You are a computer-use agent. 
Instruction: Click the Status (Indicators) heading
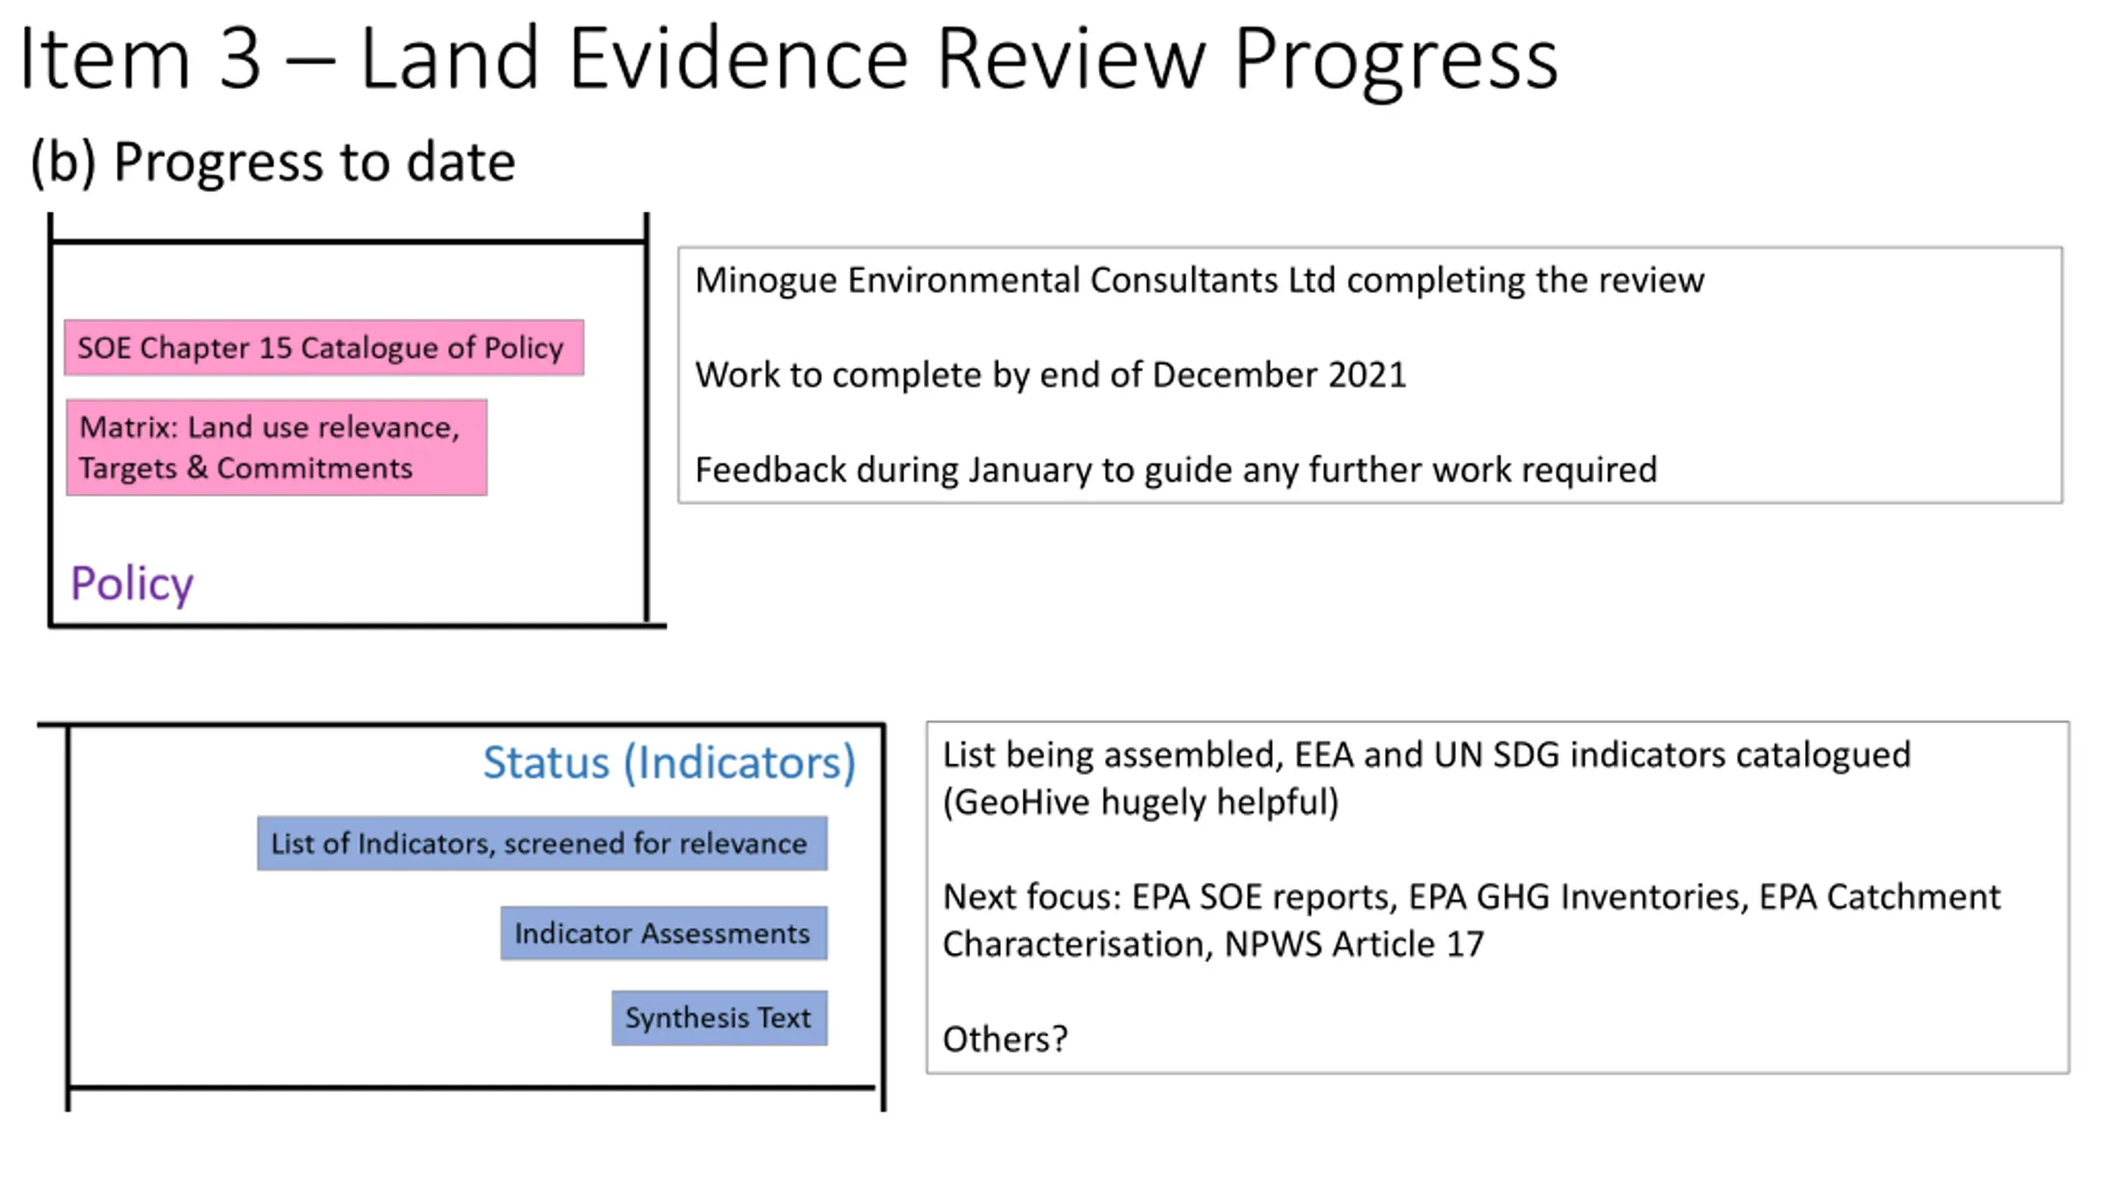669,762
